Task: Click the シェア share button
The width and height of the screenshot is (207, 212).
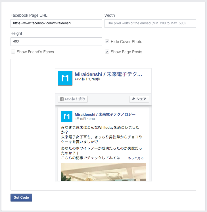Action: pyautogui.click(x=139, y=99)
